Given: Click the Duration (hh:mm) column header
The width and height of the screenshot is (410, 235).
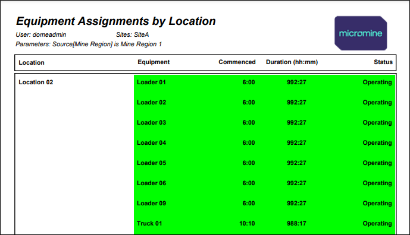Looking at the screenshot, I should (292, 62).
